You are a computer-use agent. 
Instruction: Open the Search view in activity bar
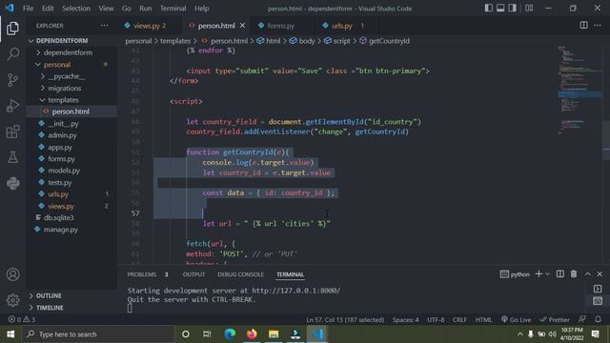pos(12,54)
